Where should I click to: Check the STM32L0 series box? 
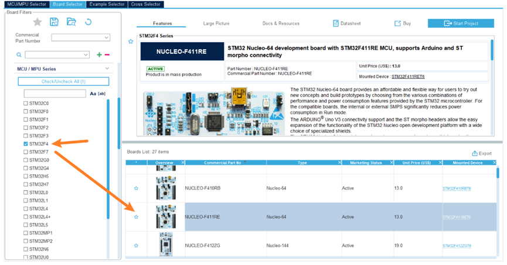(26, 192)
